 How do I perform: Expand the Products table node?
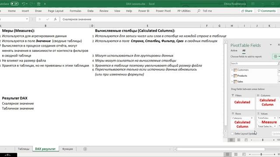pos(232,76)
